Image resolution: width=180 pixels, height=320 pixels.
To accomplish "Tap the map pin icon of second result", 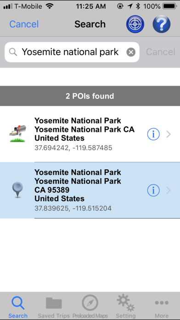I will 17,190.
